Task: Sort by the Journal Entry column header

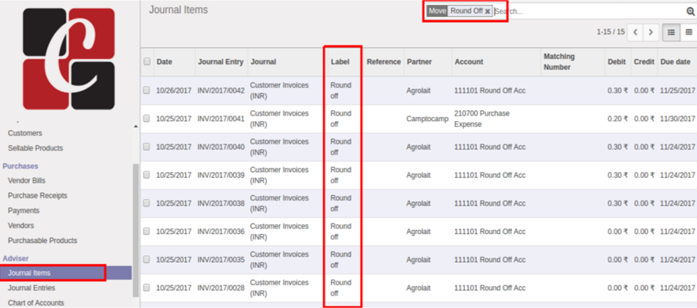Action: tap(221, 62)
